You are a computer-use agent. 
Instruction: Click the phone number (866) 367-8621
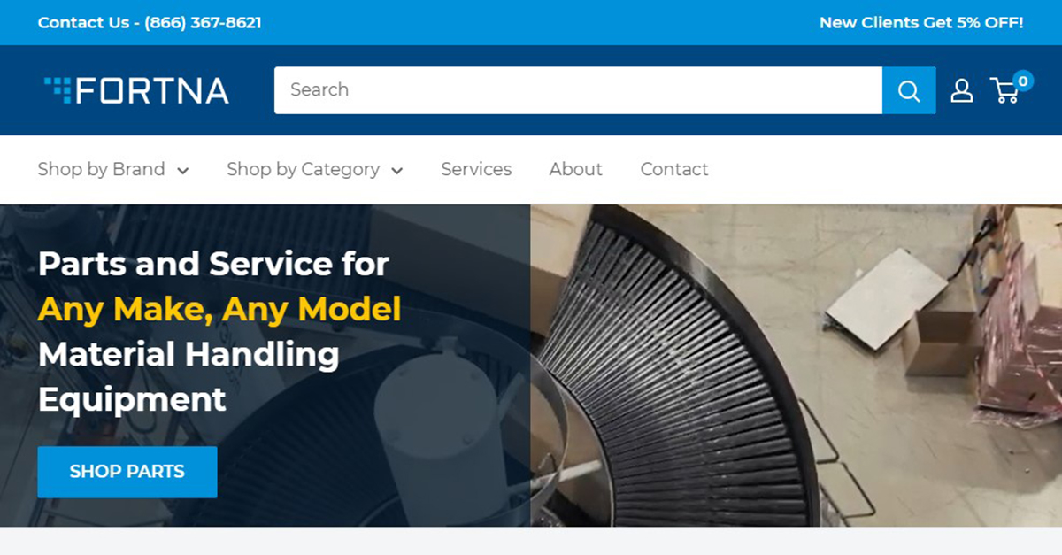[203, 23]
